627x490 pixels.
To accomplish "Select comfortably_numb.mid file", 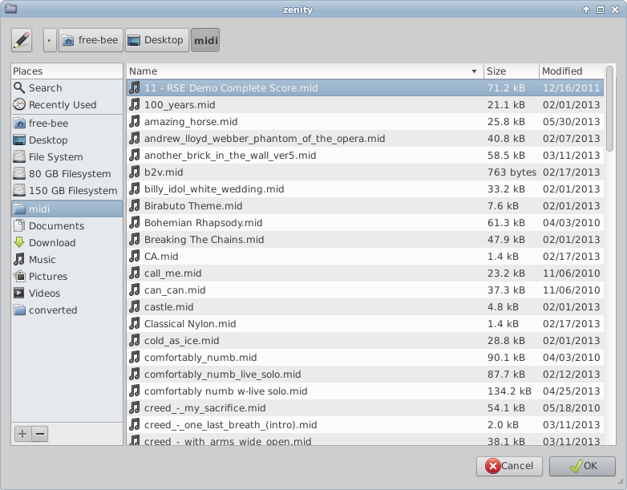I will click(x=365, y=357).
